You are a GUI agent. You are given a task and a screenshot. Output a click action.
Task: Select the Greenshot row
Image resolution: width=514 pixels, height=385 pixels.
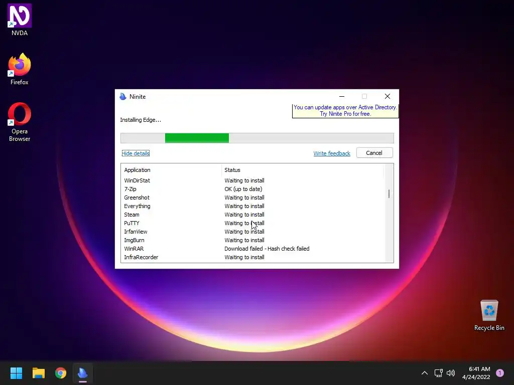coord(253,198)
